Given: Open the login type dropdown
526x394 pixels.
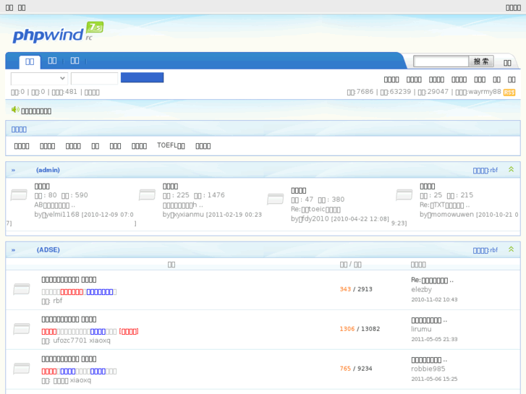Looking at the screenshot, I should pos(39,79).
